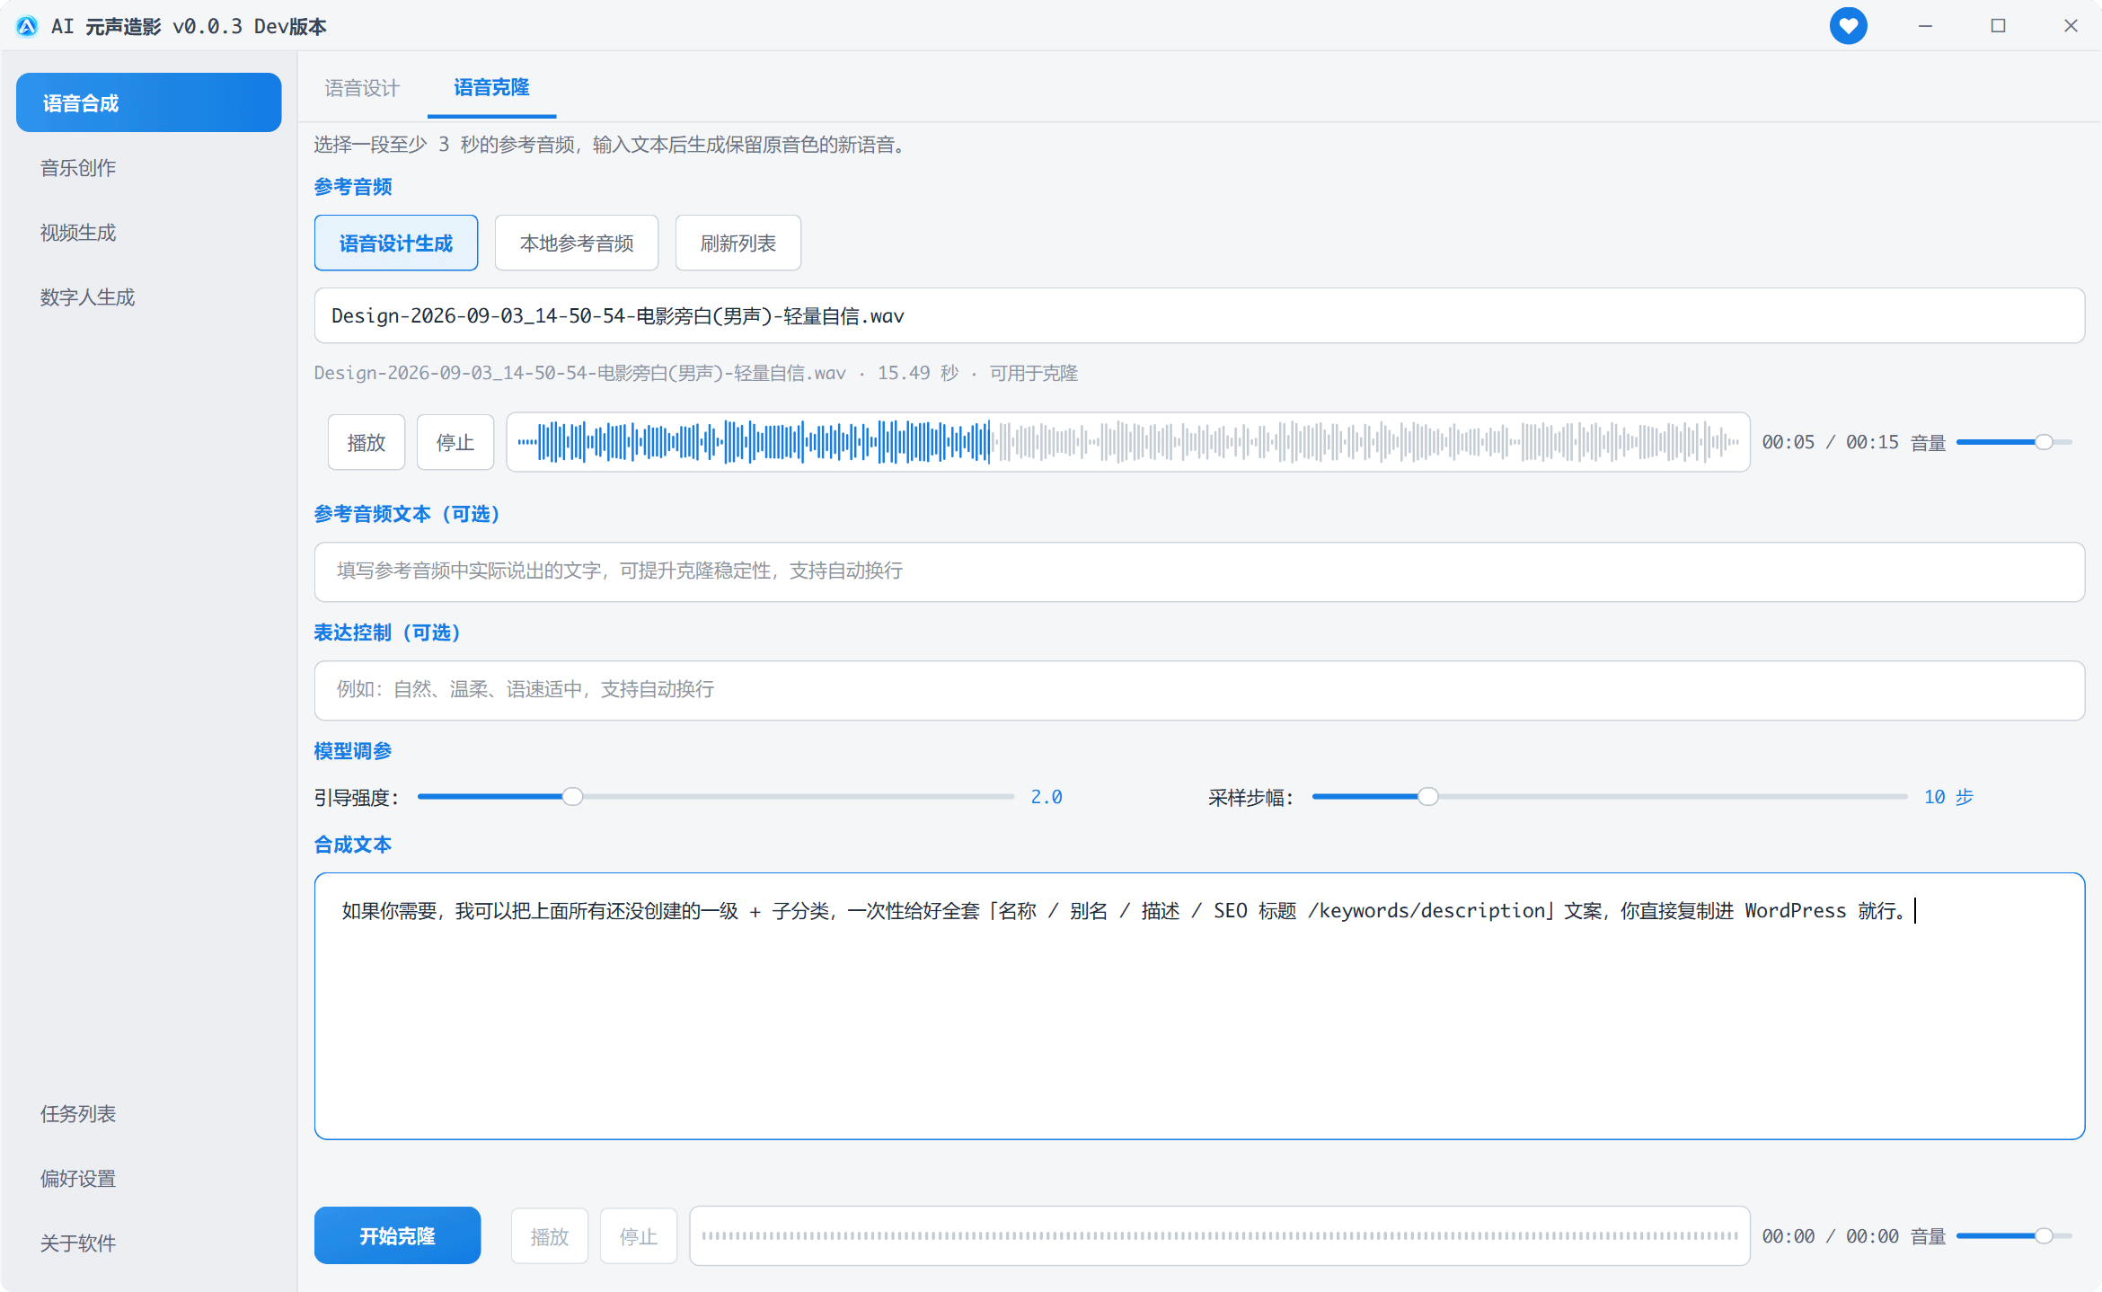Click the 10 步 sampling value
The image size is (2102, 1292).
pos(1949,797)
